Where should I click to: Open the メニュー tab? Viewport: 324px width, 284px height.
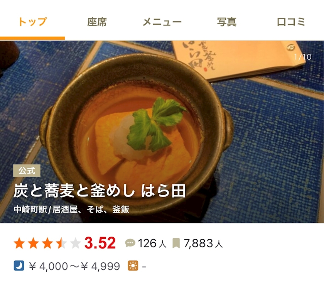coord(162,22)
